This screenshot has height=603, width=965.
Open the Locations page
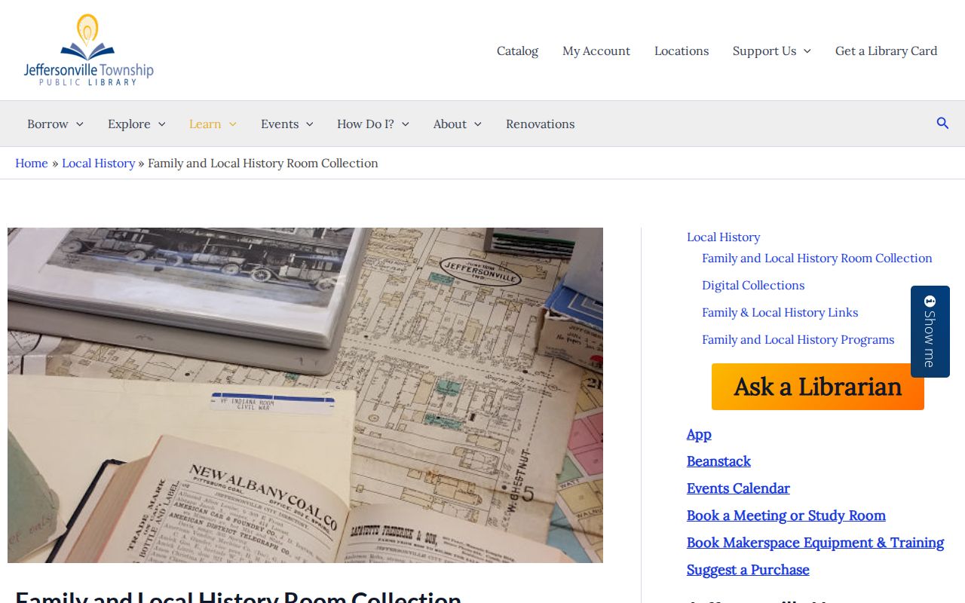point(682,51)
